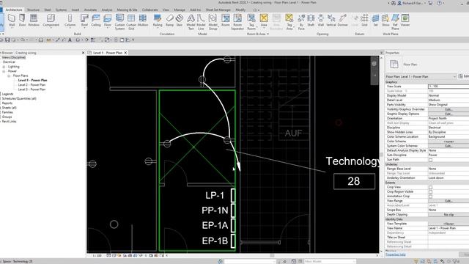Select the Wall tool in ribbon

point(12,21)
